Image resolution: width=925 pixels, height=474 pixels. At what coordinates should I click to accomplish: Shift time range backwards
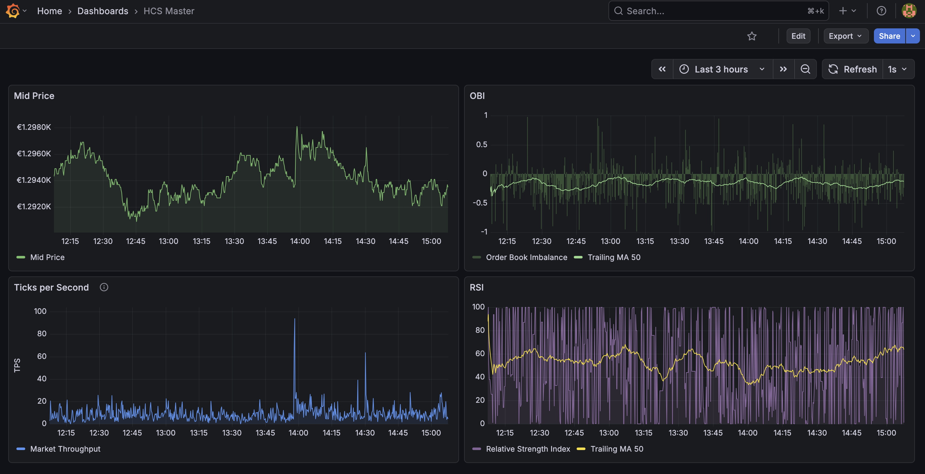(662, 69)
